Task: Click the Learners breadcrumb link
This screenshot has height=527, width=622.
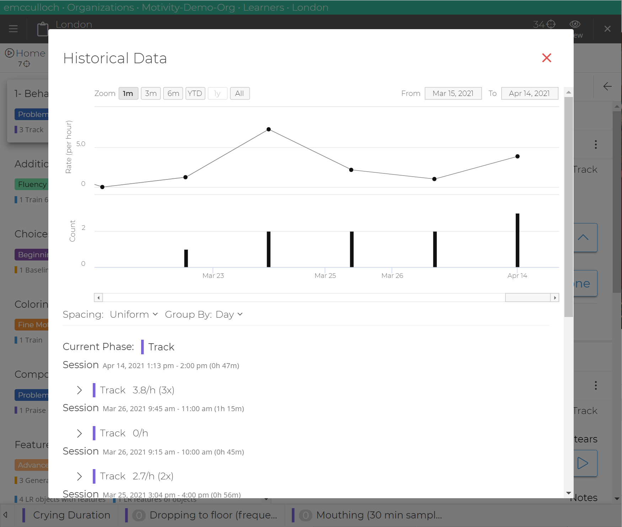Action: [264, 7]
